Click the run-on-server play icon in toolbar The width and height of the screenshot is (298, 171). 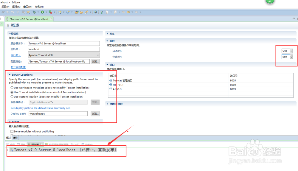pos(101,12)
